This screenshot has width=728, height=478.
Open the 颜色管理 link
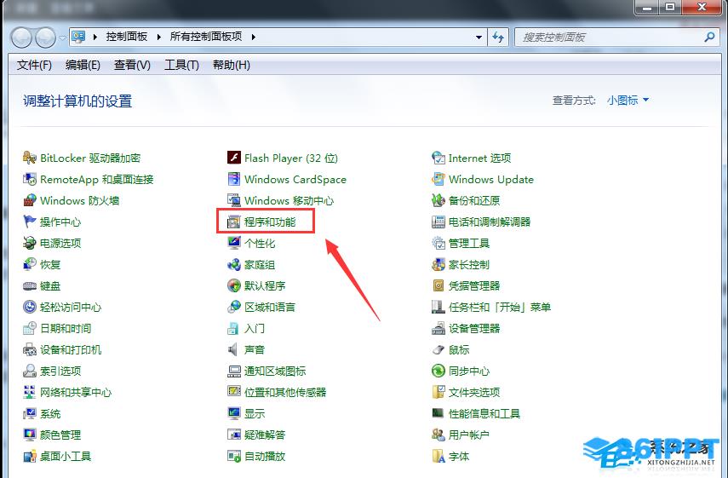pyautogui.click(x=60, y=435)
